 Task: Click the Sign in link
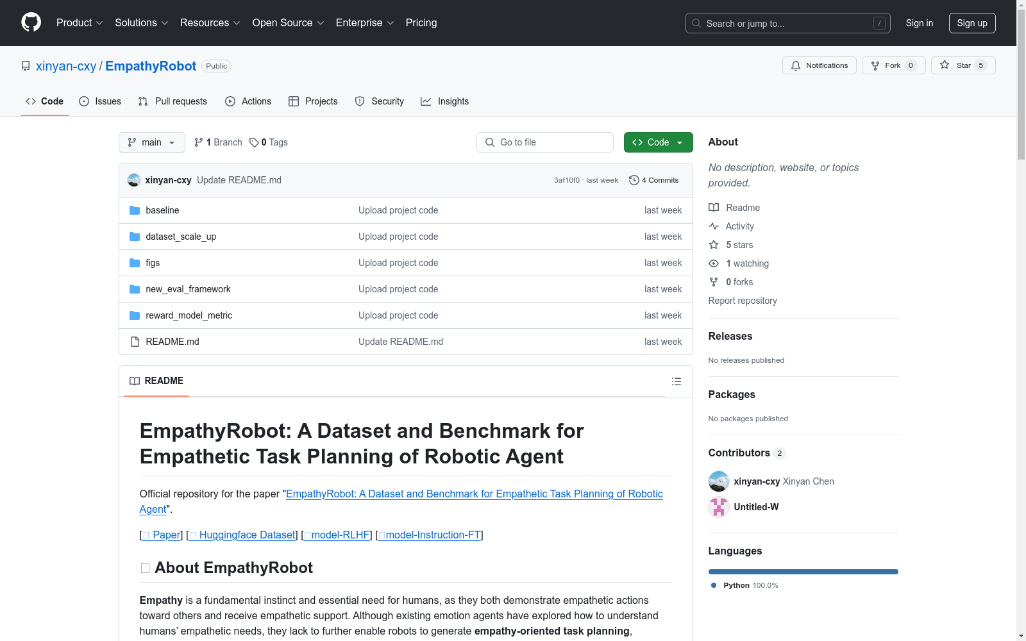(920, 23)
